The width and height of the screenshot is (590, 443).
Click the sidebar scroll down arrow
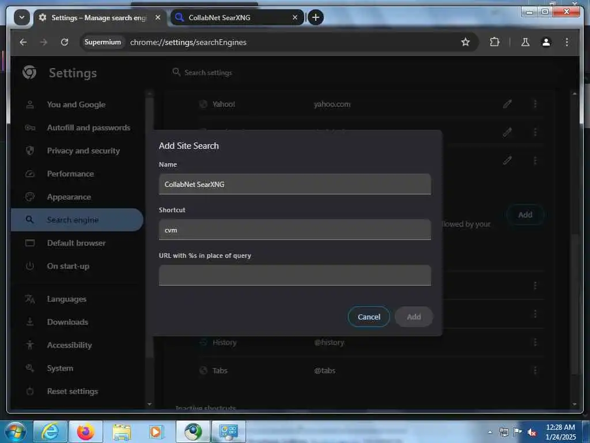149,404
